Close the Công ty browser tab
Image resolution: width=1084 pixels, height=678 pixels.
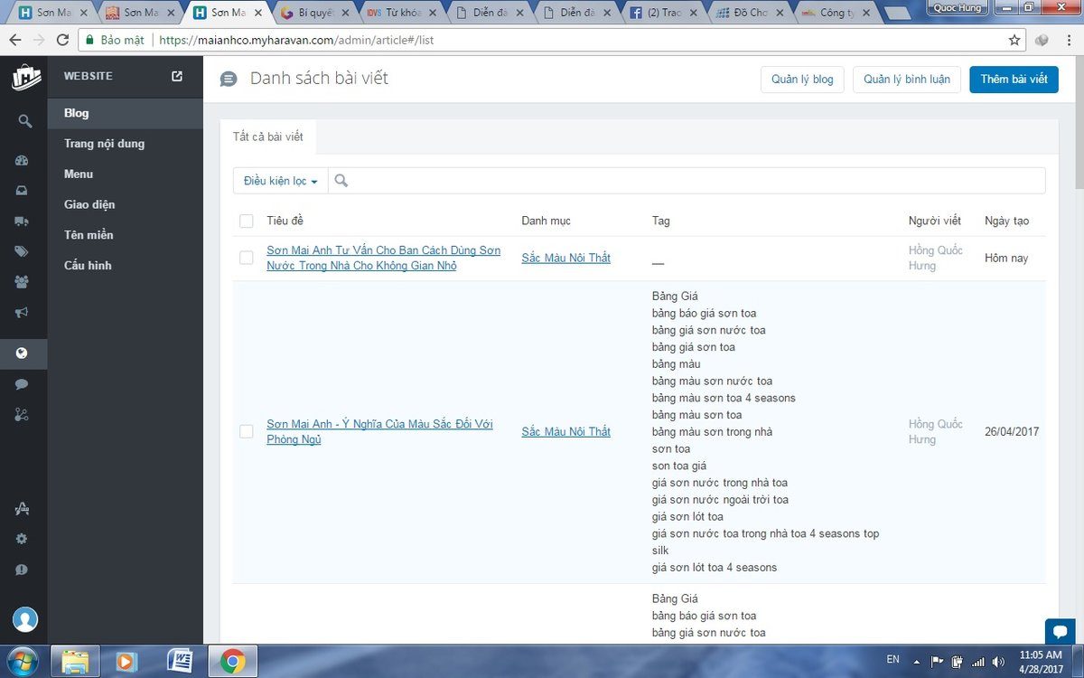(x=868, y=14)
